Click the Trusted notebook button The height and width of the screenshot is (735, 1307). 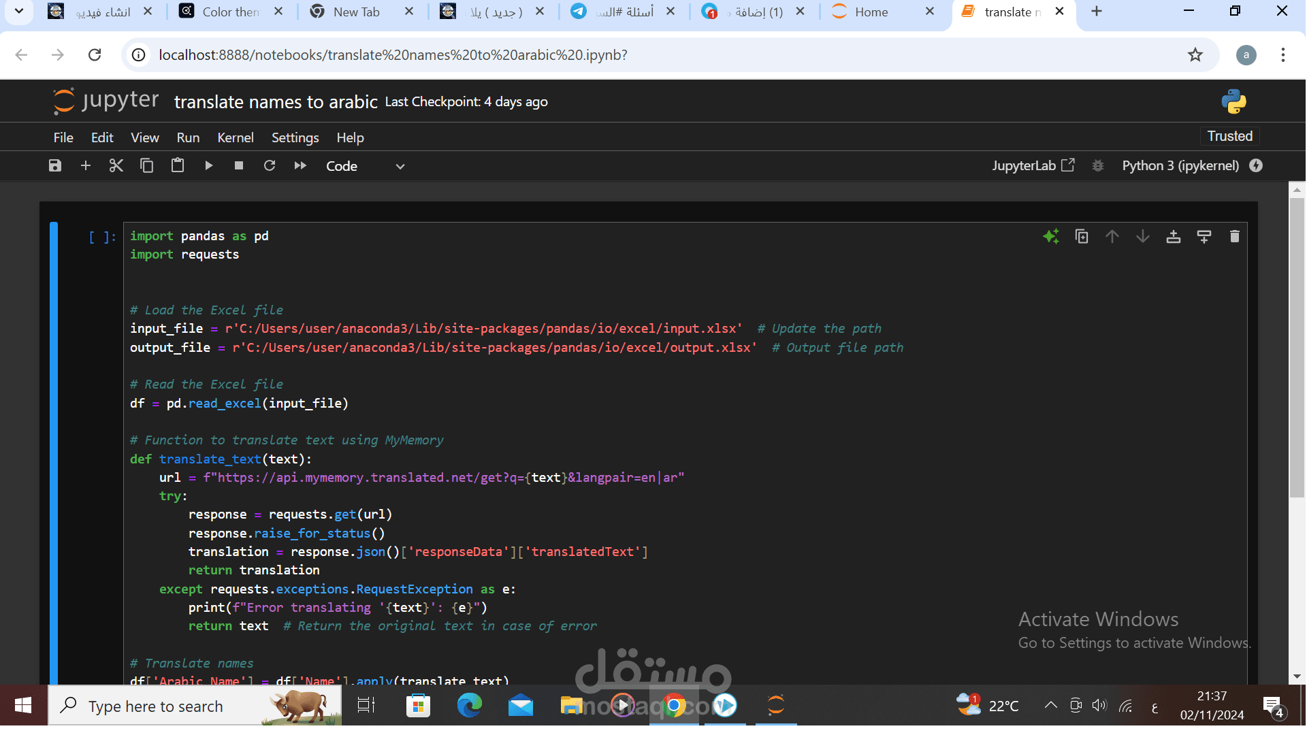click(x=1229, y=136)
